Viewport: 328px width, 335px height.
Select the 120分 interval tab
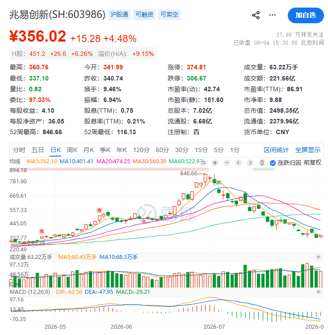pos(141,150)
